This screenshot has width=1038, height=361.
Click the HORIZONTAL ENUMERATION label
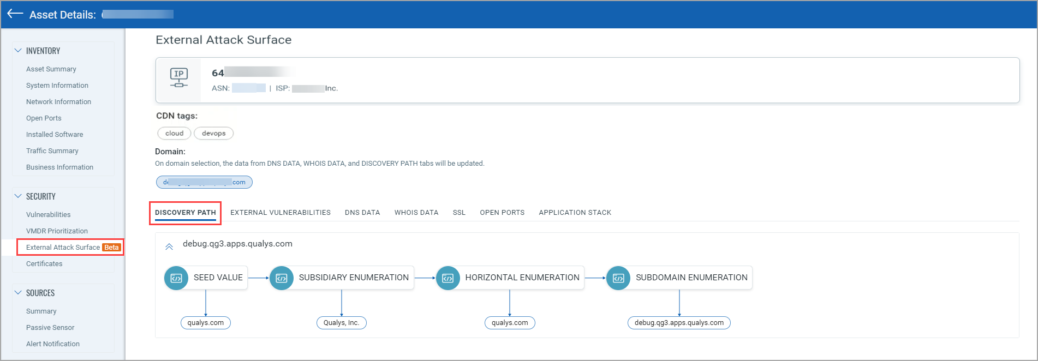pos(522,278)
